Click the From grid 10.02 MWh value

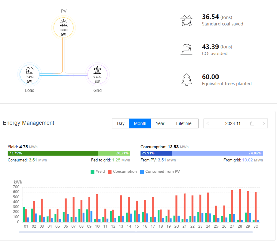tap(243, 160)
